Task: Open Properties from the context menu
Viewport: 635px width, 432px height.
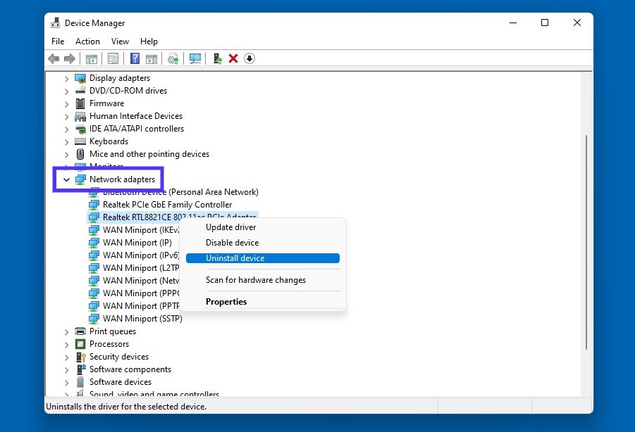Action: coord(226,302)
